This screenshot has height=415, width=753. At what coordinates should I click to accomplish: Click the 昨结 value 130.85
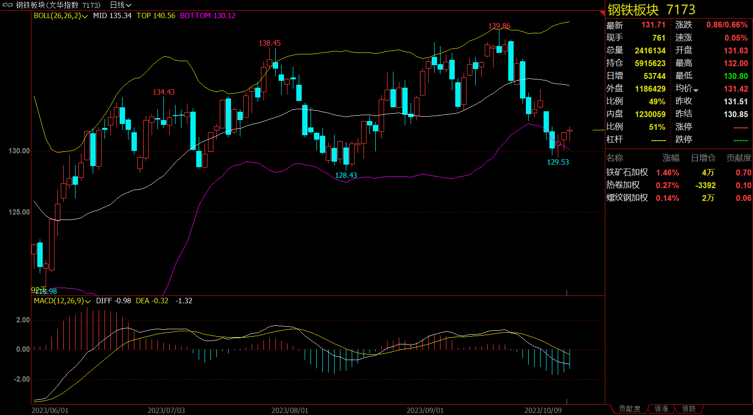click(x=736, y=114)
